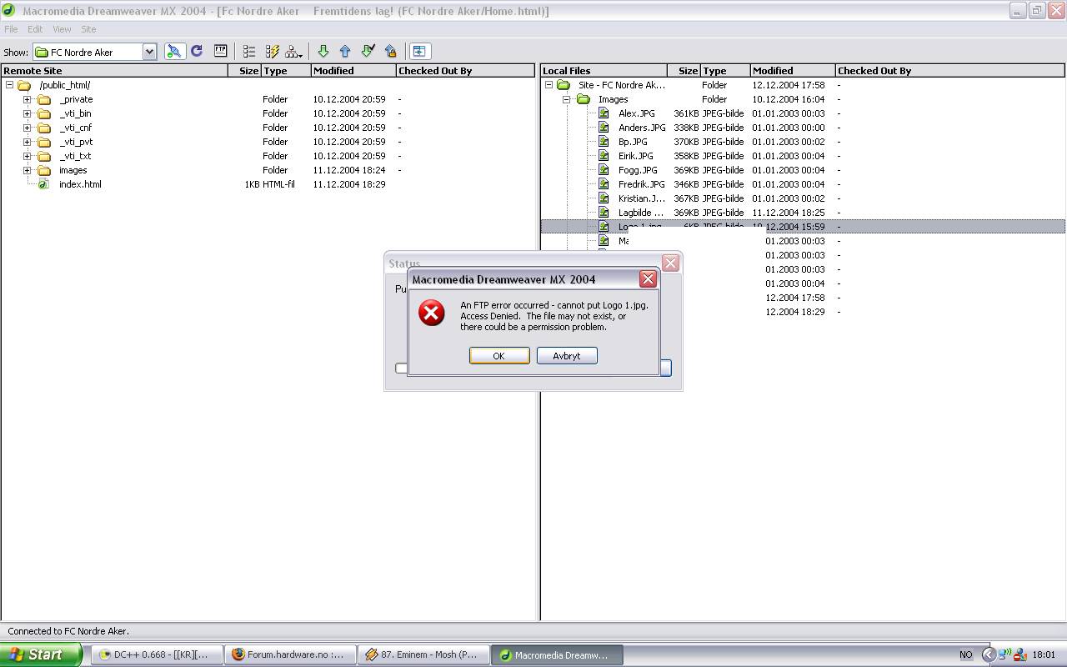The width and height of the screenshot is (1067, 667).
Task: Select the _vti_bin folder name
Action: [x=75, y=113]
